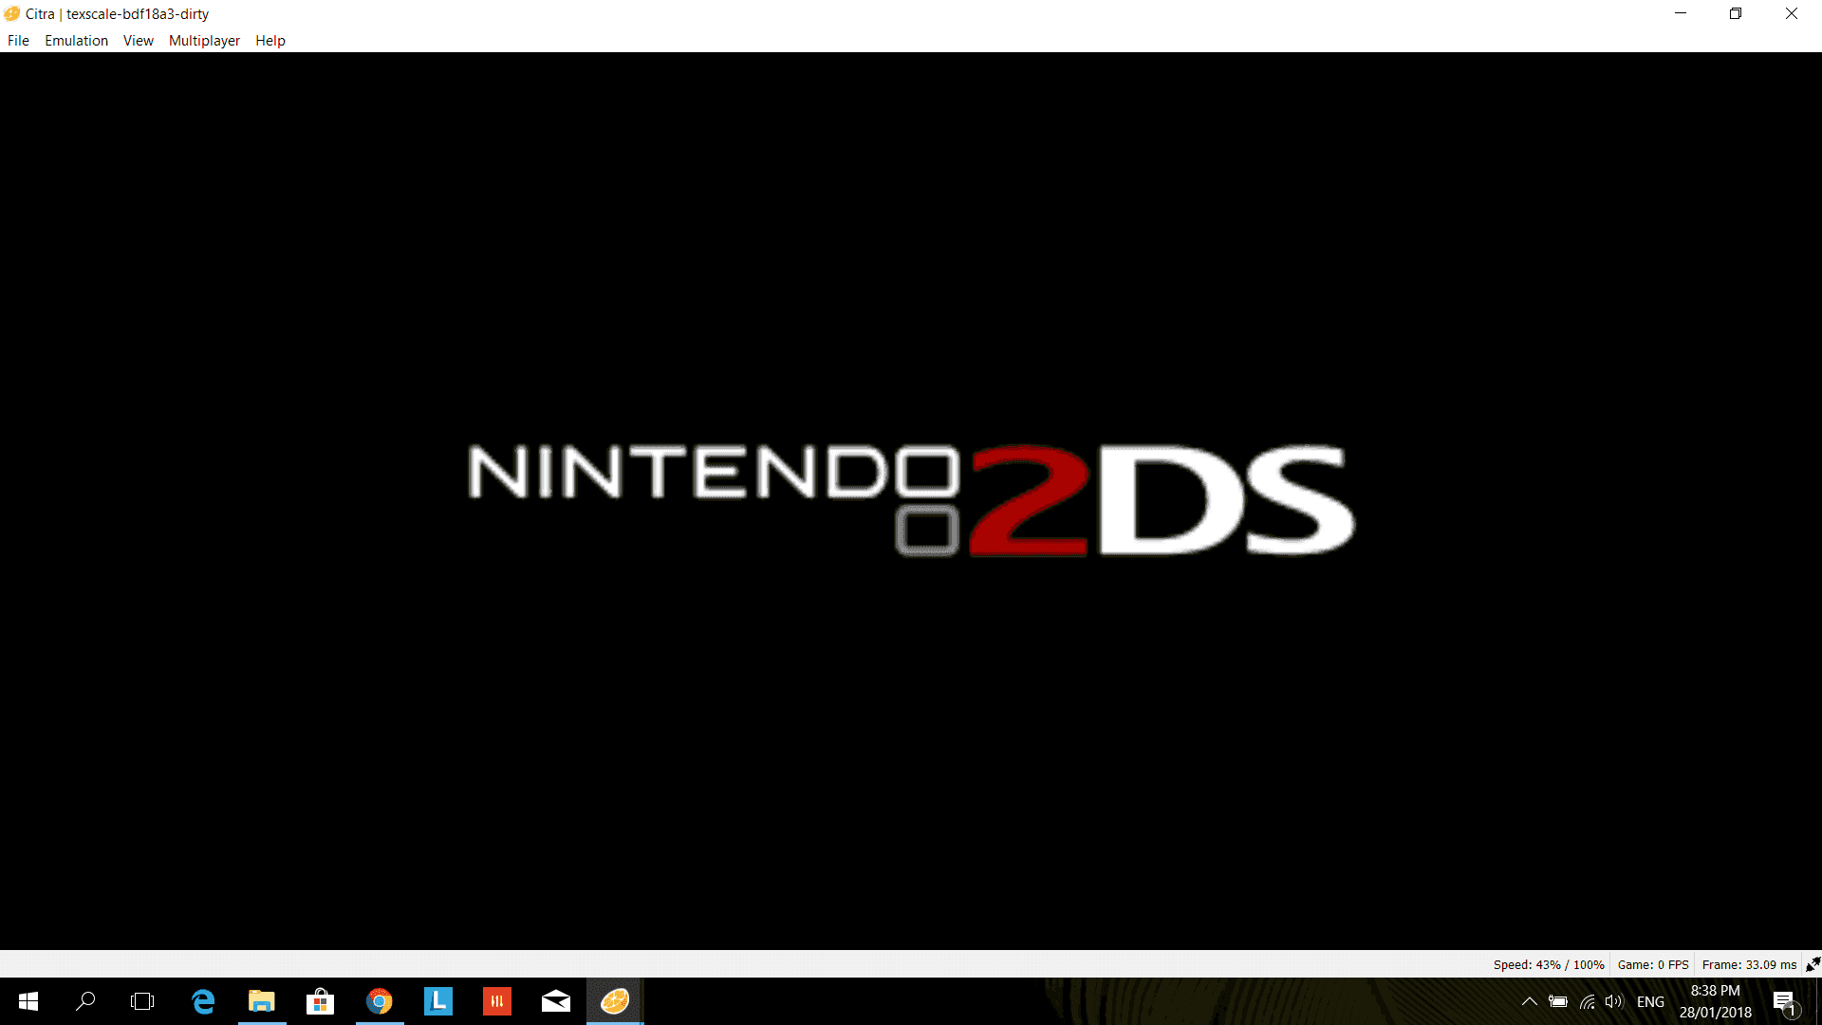Click the Speed 43% / 100% status text

(1549, 964)
